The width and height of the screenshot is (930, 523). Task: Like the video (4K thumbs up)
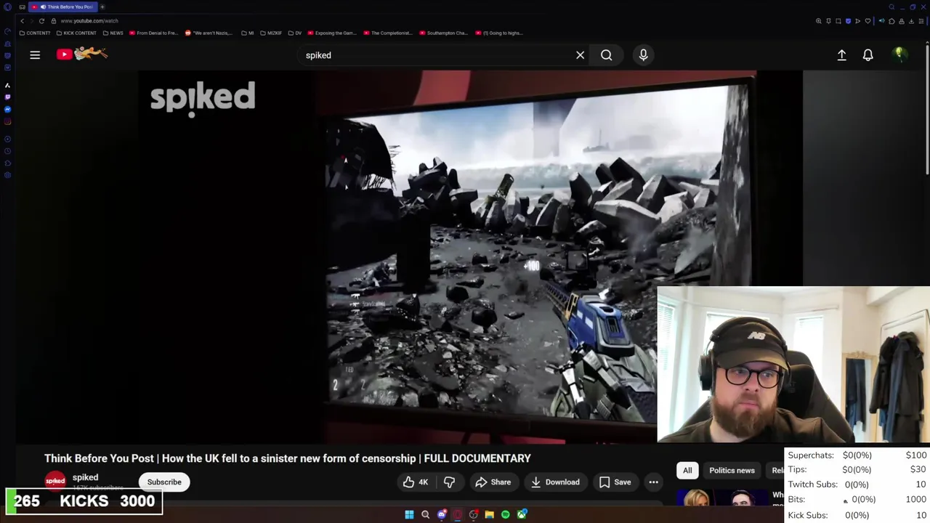416,482
